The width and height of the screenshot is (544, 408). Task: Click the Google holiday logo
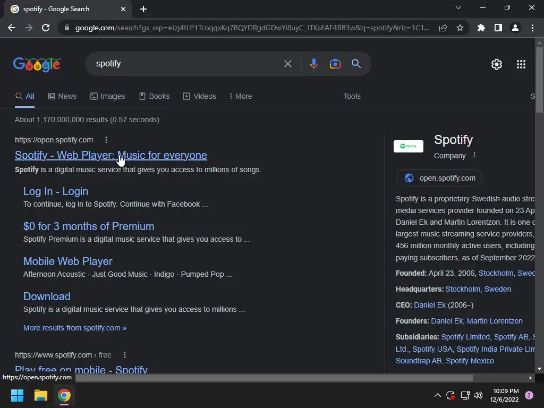click(x=37, y=64)
